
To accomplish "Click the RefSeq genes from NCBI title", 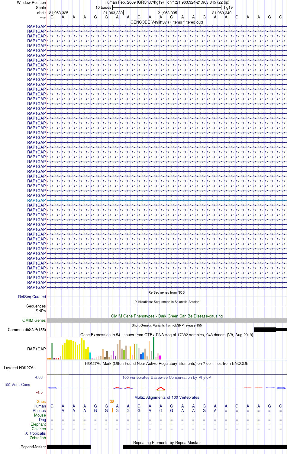I will click(x=167, y=292).
